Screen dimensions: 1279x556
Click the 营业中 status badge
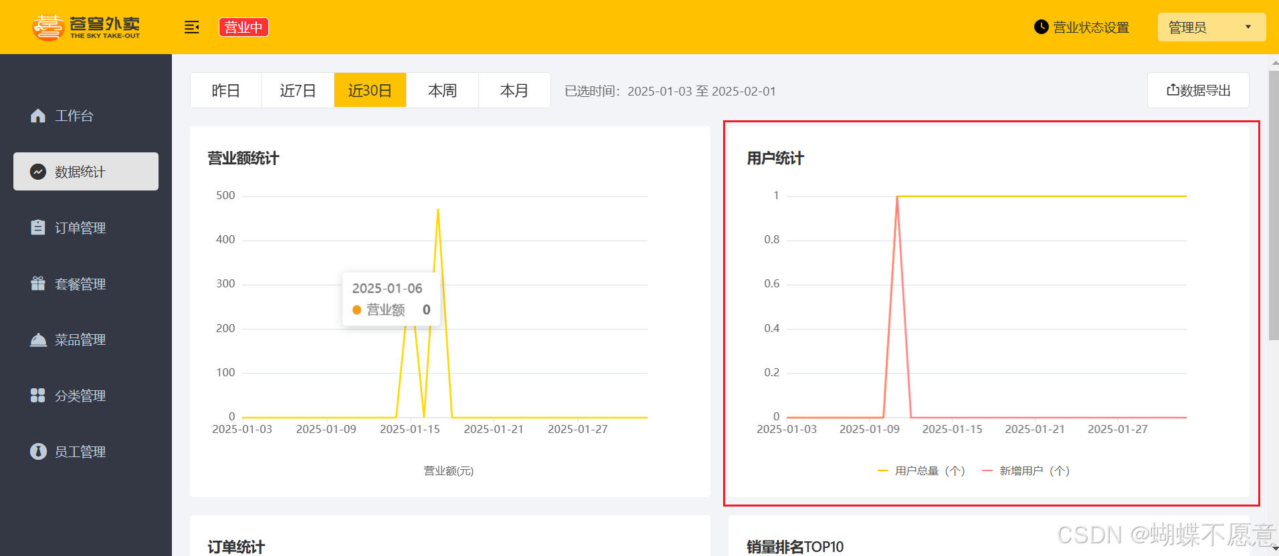(243, 27)
